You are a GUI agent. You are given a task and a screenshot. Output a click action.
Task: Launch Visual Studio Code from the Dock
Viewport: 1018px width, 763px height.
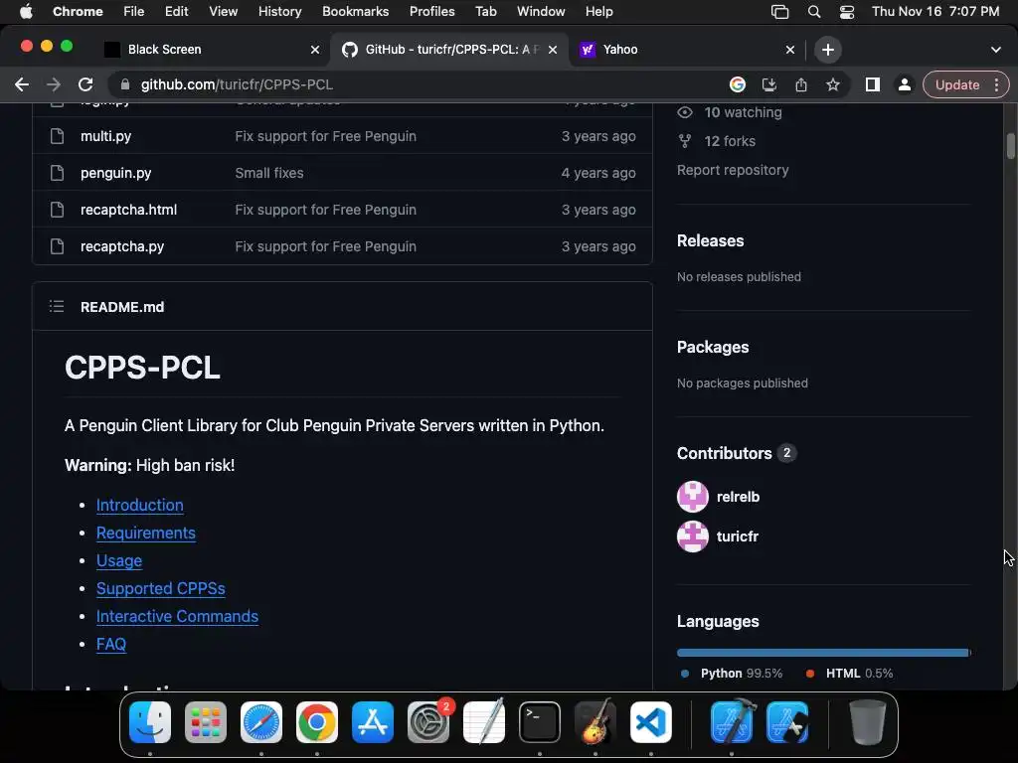(651, 722)
